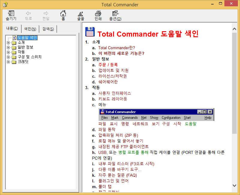Screen dimensions: 240x195
Task: Click the folder icon beside 작동
Action: (x=14, y=52)
